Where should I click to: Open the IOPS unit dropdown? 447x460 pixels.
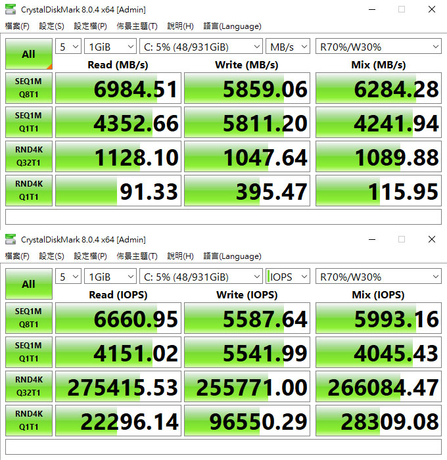point(288,277)
